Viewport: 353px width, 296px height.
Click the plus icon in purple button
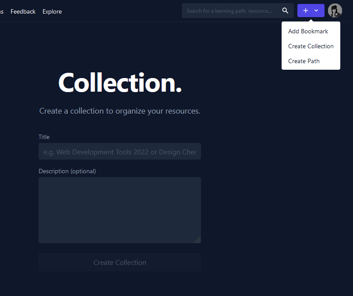tap(306, 11)
